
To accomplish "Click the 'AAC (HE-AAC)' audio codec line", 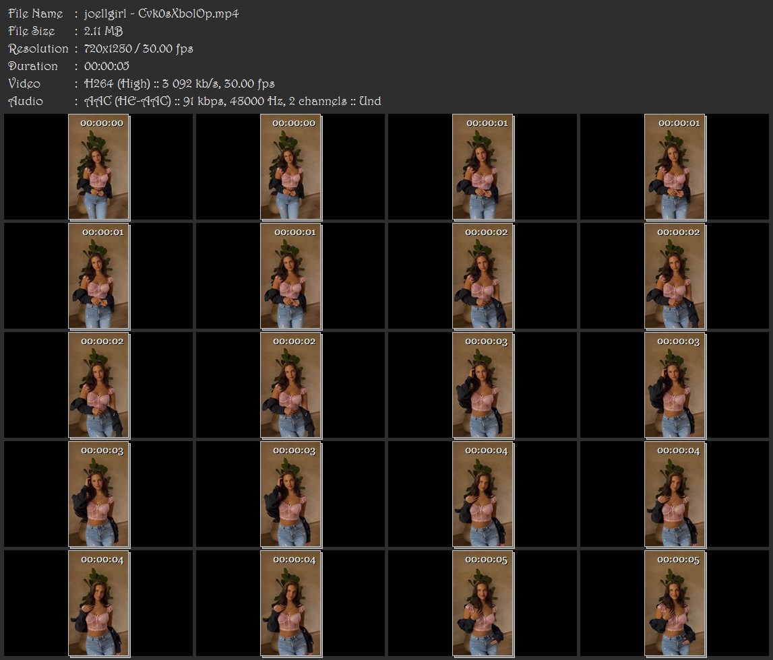I will pos(233,102).
